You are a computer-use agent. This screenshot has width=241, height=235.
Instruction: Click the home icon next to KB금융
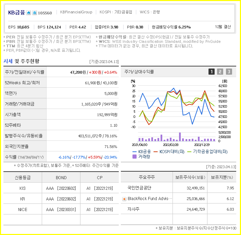(x=28, y=13)
